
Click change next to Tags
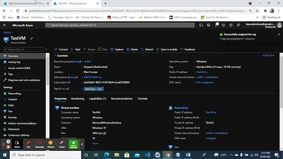(64, 89)
